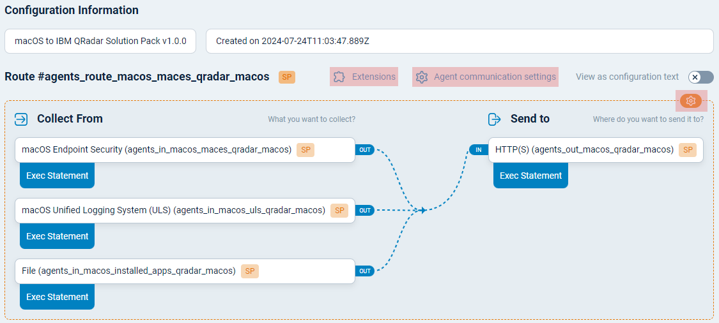Toggle View as configuration text switch
The image size is (719, 323).
(700, 77)
